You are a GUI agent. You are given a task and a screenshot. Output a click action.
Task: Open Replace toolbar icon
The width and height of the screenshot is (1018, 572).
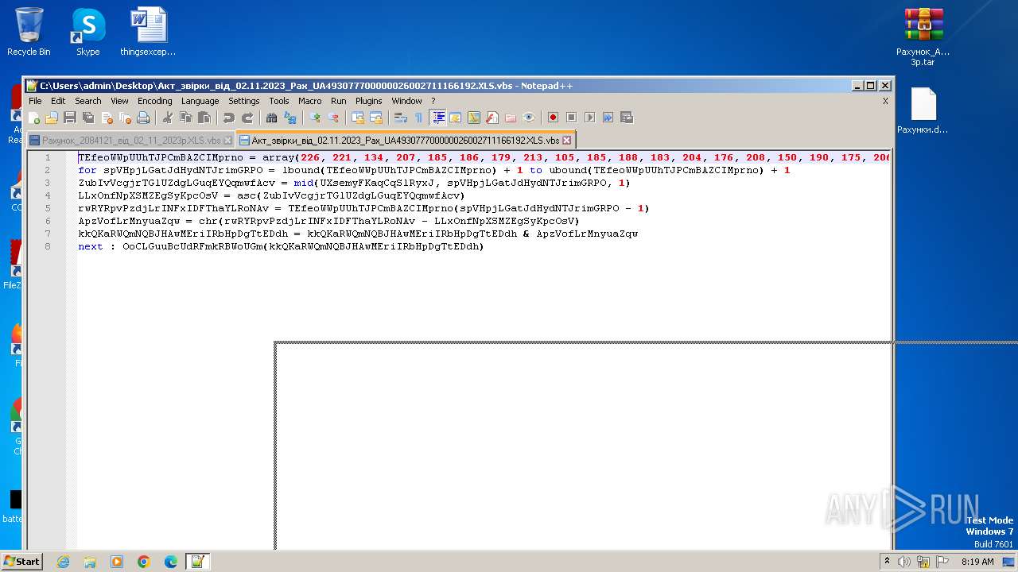coord(290,118)
